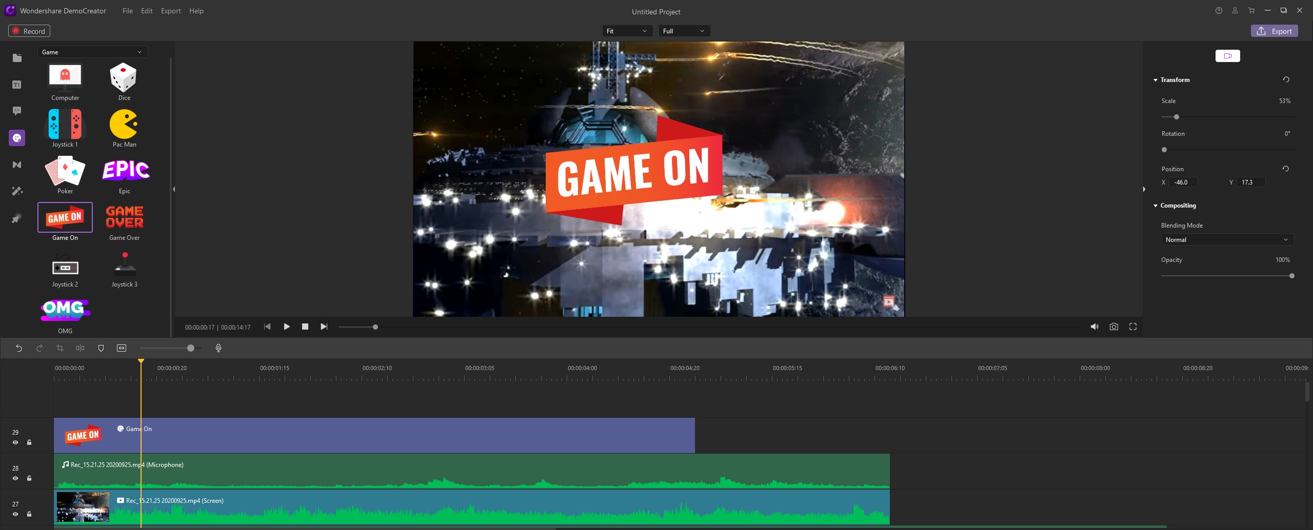
Task: Collapse the Transform section
Action: click(1156, 80)
